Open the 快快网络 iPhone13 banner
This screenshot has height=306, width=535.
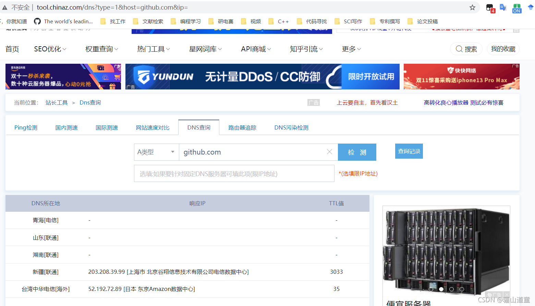(462, 76)
